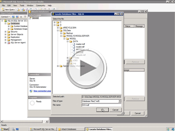
Task: Click the System Volume Information folder icon
Action: [61, 66]
